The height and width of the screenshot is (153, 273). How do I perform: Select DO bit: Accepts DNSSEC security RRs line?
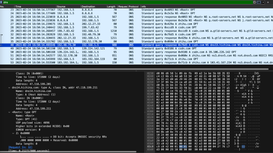(x=63, y=137)
